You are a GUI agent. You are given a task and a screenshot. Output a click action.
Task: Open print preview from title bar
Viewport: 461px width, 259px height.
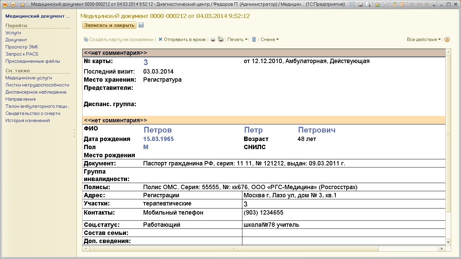(367, 4)
